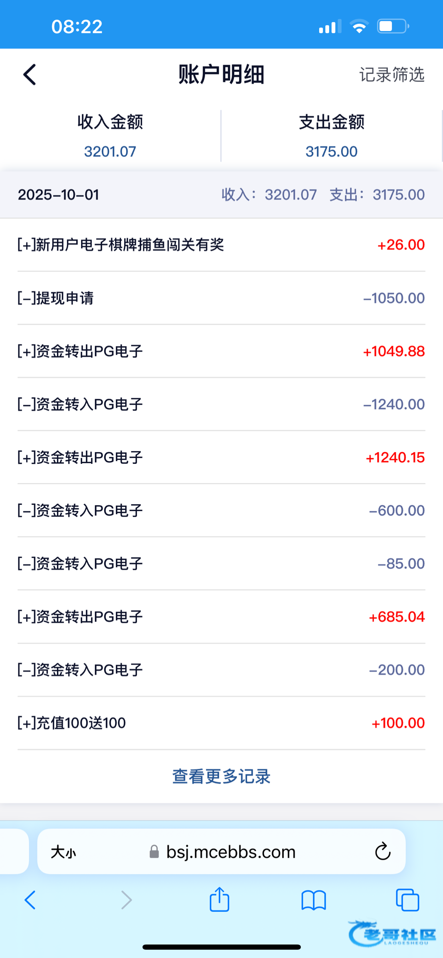443x958 pixels.
Task: Tap the back arrow beside 账户明细
Action: click(x=30, y=75)
